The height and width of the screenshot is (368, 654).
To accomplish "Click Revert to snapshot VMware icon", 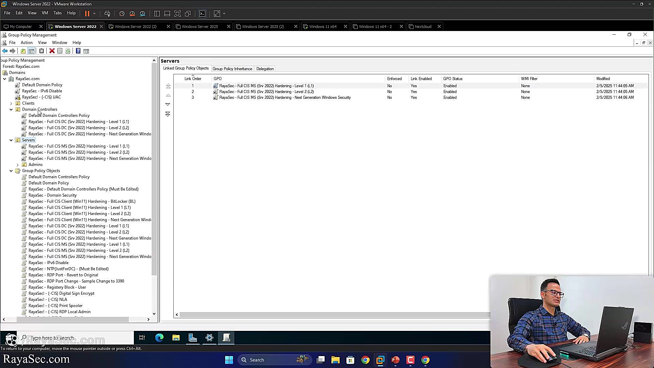I will [x=132, y=14].
